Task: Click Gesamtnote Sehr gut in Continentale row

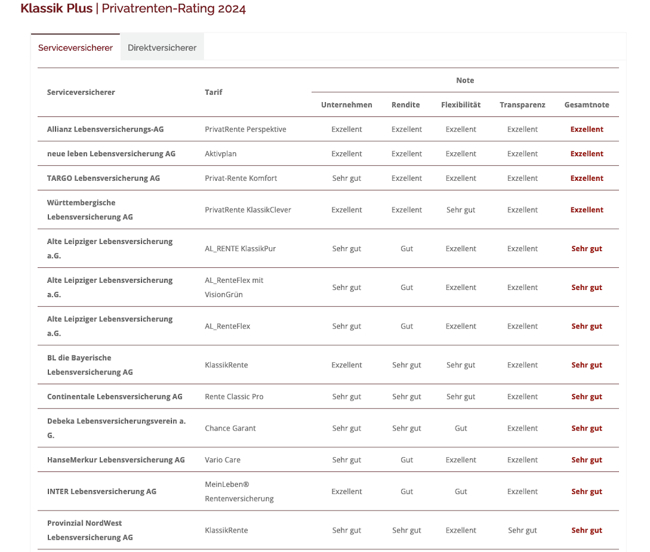Action: 587,397
